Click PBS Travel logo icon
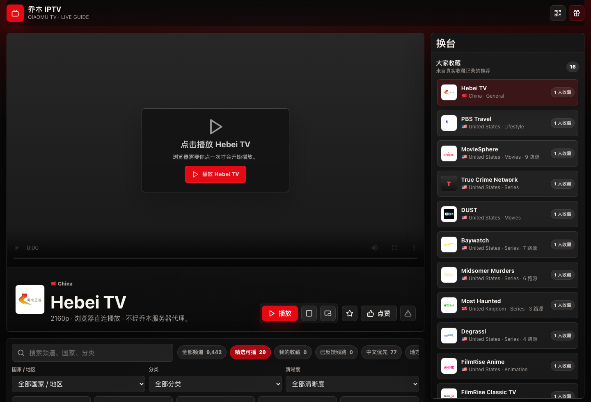Screen dimensions: 591x402 coord(449,123)
